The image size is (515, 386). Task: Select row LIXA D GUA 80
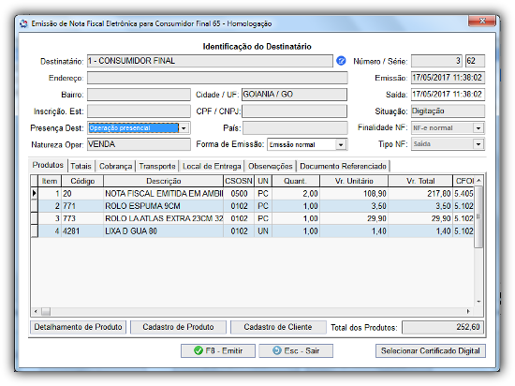(253, 230)
